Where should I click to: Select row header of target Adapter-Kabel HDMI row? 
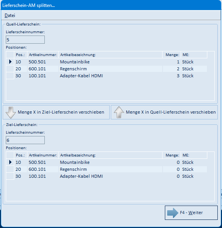coord(10,176)
